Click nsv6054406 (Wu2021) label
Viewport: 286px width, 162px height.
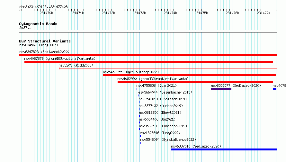click(x=157, y=119)
